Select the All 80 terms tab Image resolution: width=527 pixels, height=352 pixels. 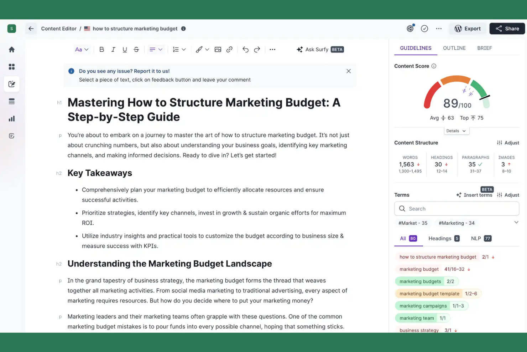click(x=408, y=239)
